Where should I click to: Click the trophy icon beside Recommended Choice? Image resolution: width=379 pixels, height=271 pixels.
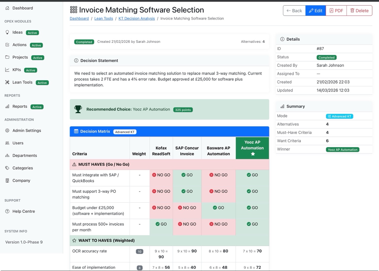click(78, 109)
